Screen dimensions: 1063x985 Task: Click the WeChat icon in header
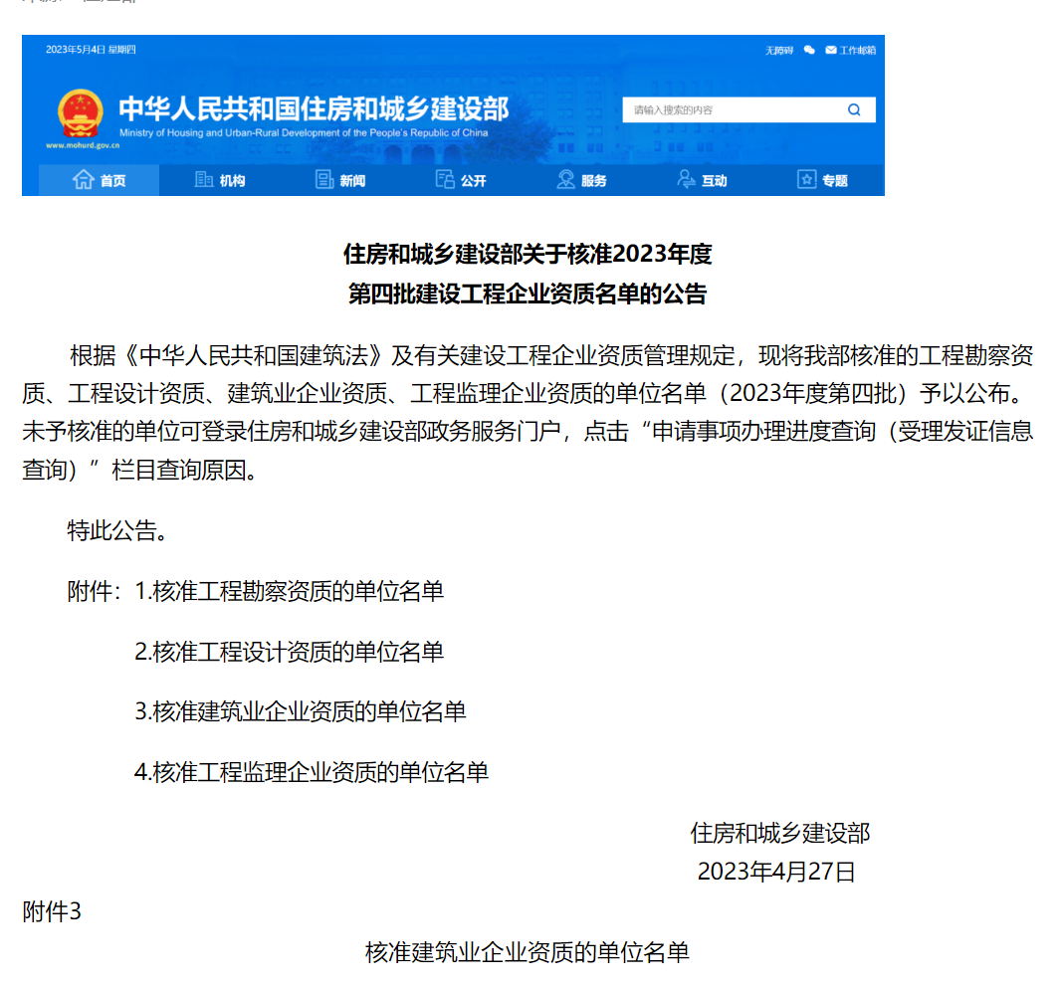pos(809,50)
